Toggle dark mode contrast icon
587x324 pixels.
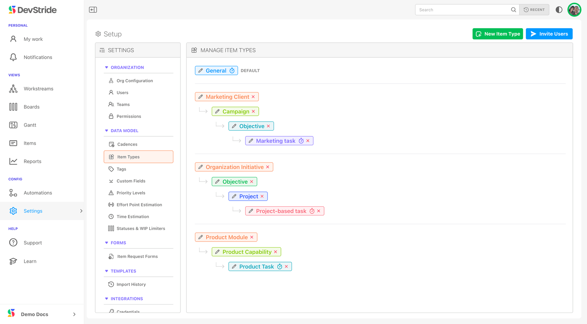(x=559, y=10)
